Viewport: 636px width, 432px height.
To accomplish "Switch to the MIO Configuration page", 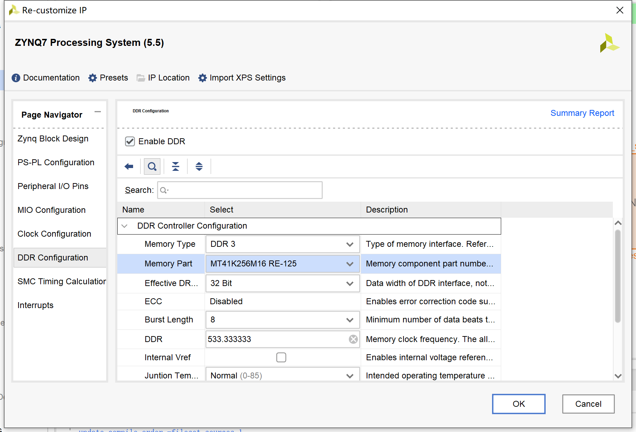I will point(51,210).
